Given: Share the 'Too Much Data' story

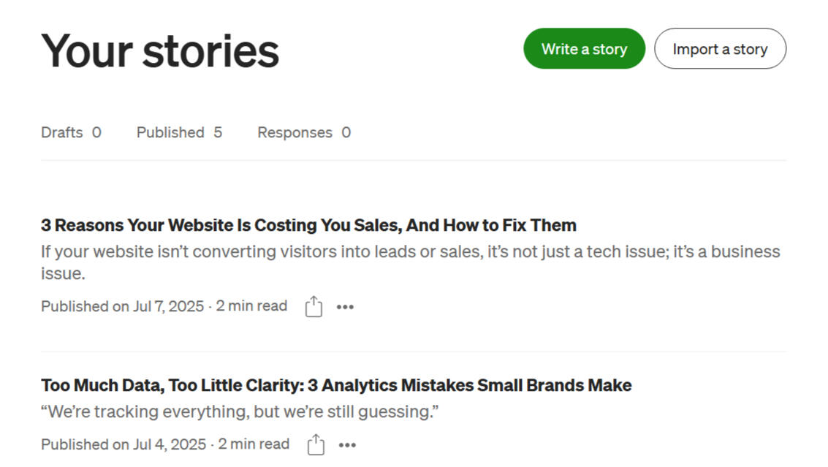Looking at the screenshot, I should coord(316,444).
